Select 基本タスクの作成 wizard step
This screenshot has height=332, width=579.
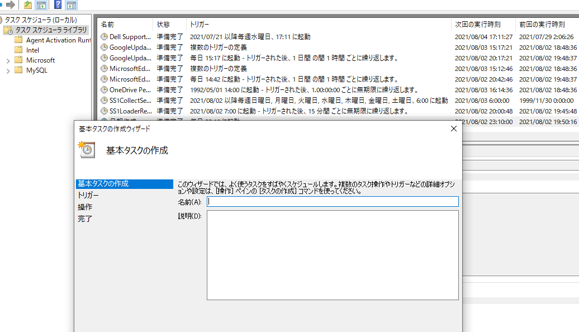[125, 184]
